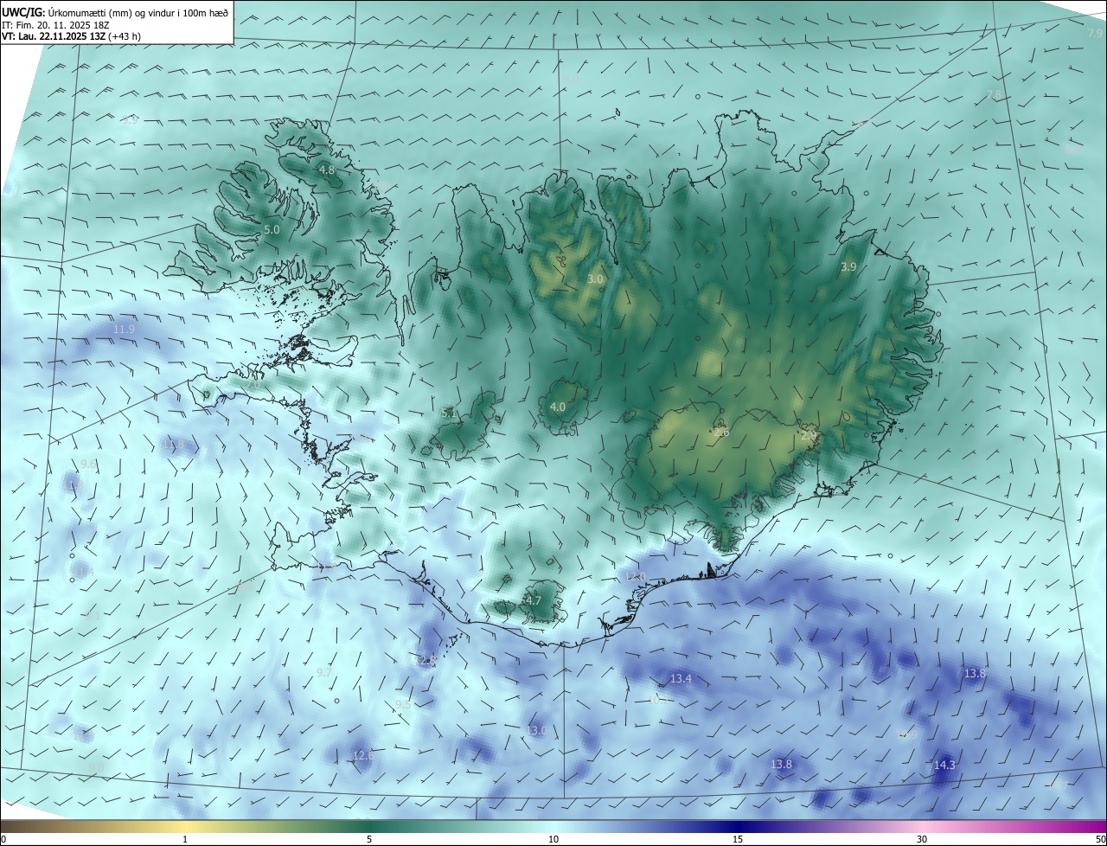Click the '10' tick label on the color scale
The height and width of the screenshot is (846, 1107).
coord(553,839)
